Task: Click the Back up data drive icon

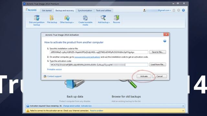Action: click(75, 84)
